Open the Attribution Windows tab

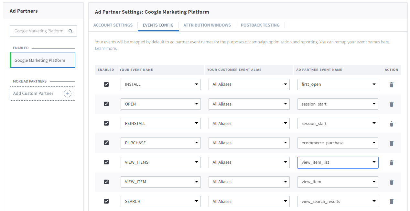point(207,25)
